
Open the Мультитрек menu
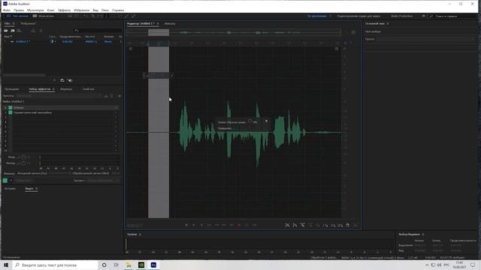35,10
